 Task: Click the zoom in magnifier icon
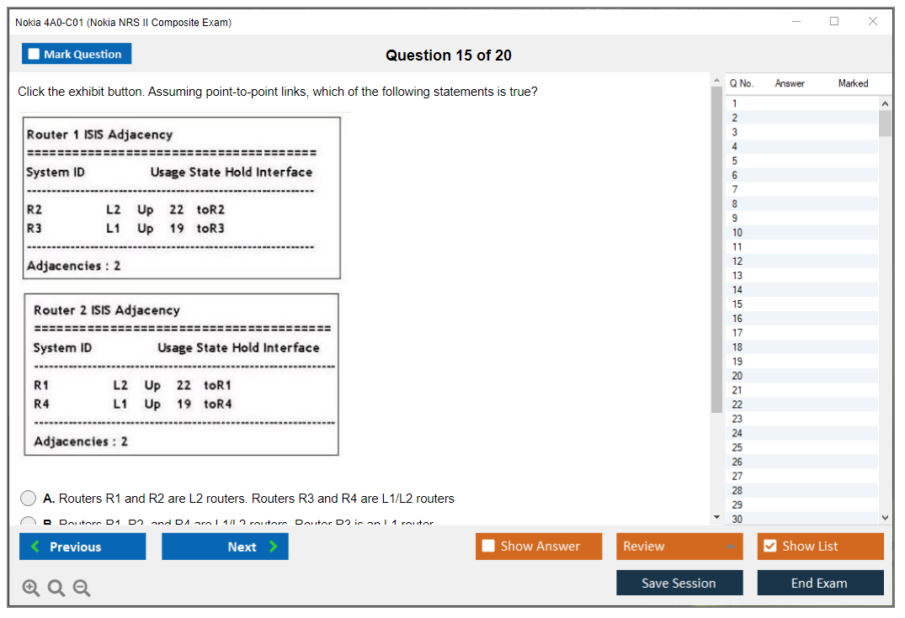click(31, 589)
